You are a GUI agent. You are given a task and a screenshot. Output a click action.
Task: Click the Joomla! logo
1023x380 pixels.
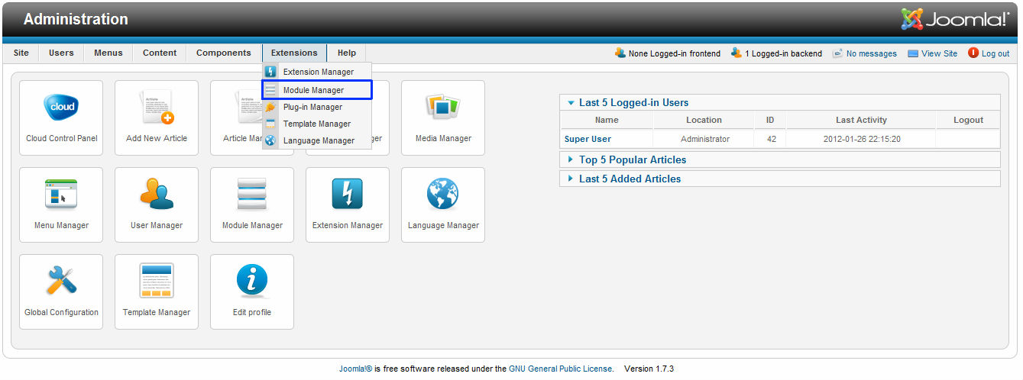(x=955, y=19)
